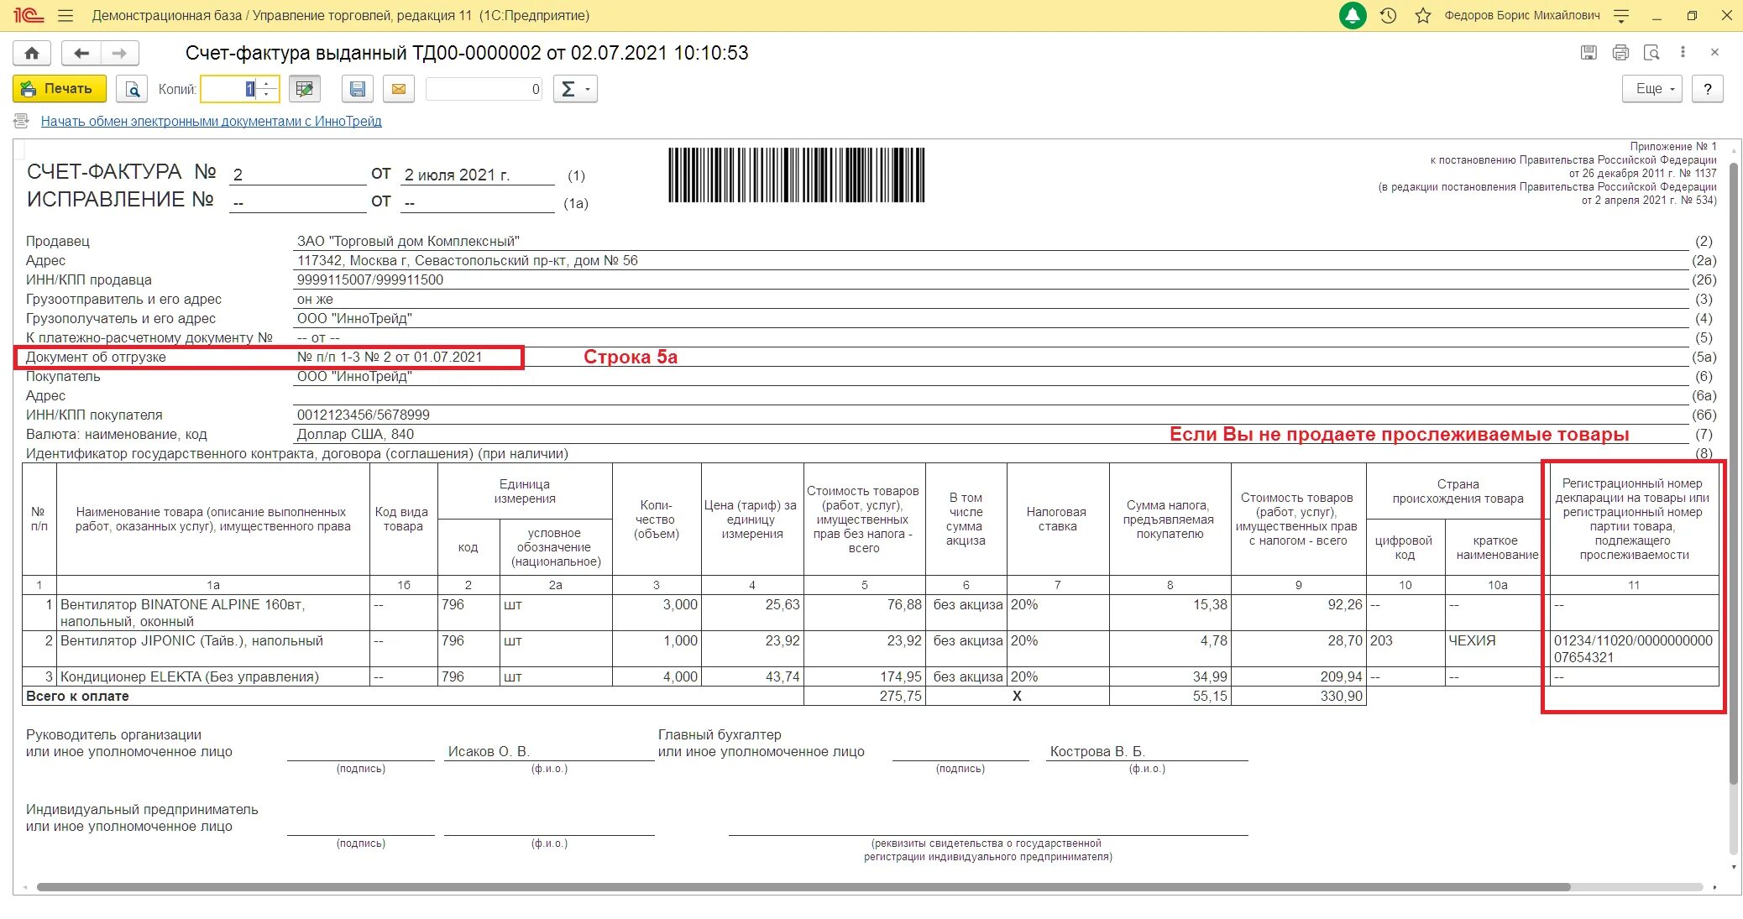Select total with tax 330,90
The image size is (1743, 919).
pyautogui.click(x=1298, y=697)
